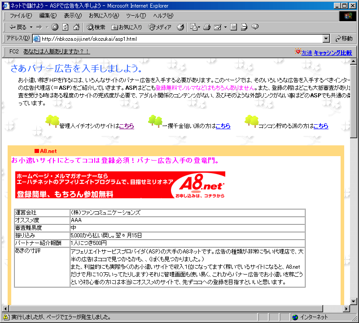Image resolution: width=359 pixels, height=323 pixels.
Task: Click the IE icon in the title bar
Action: (6, 5)
